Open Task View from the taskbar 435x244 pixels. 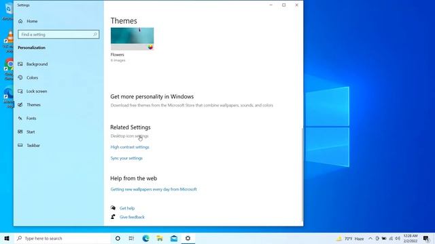(x=131, y=238)
